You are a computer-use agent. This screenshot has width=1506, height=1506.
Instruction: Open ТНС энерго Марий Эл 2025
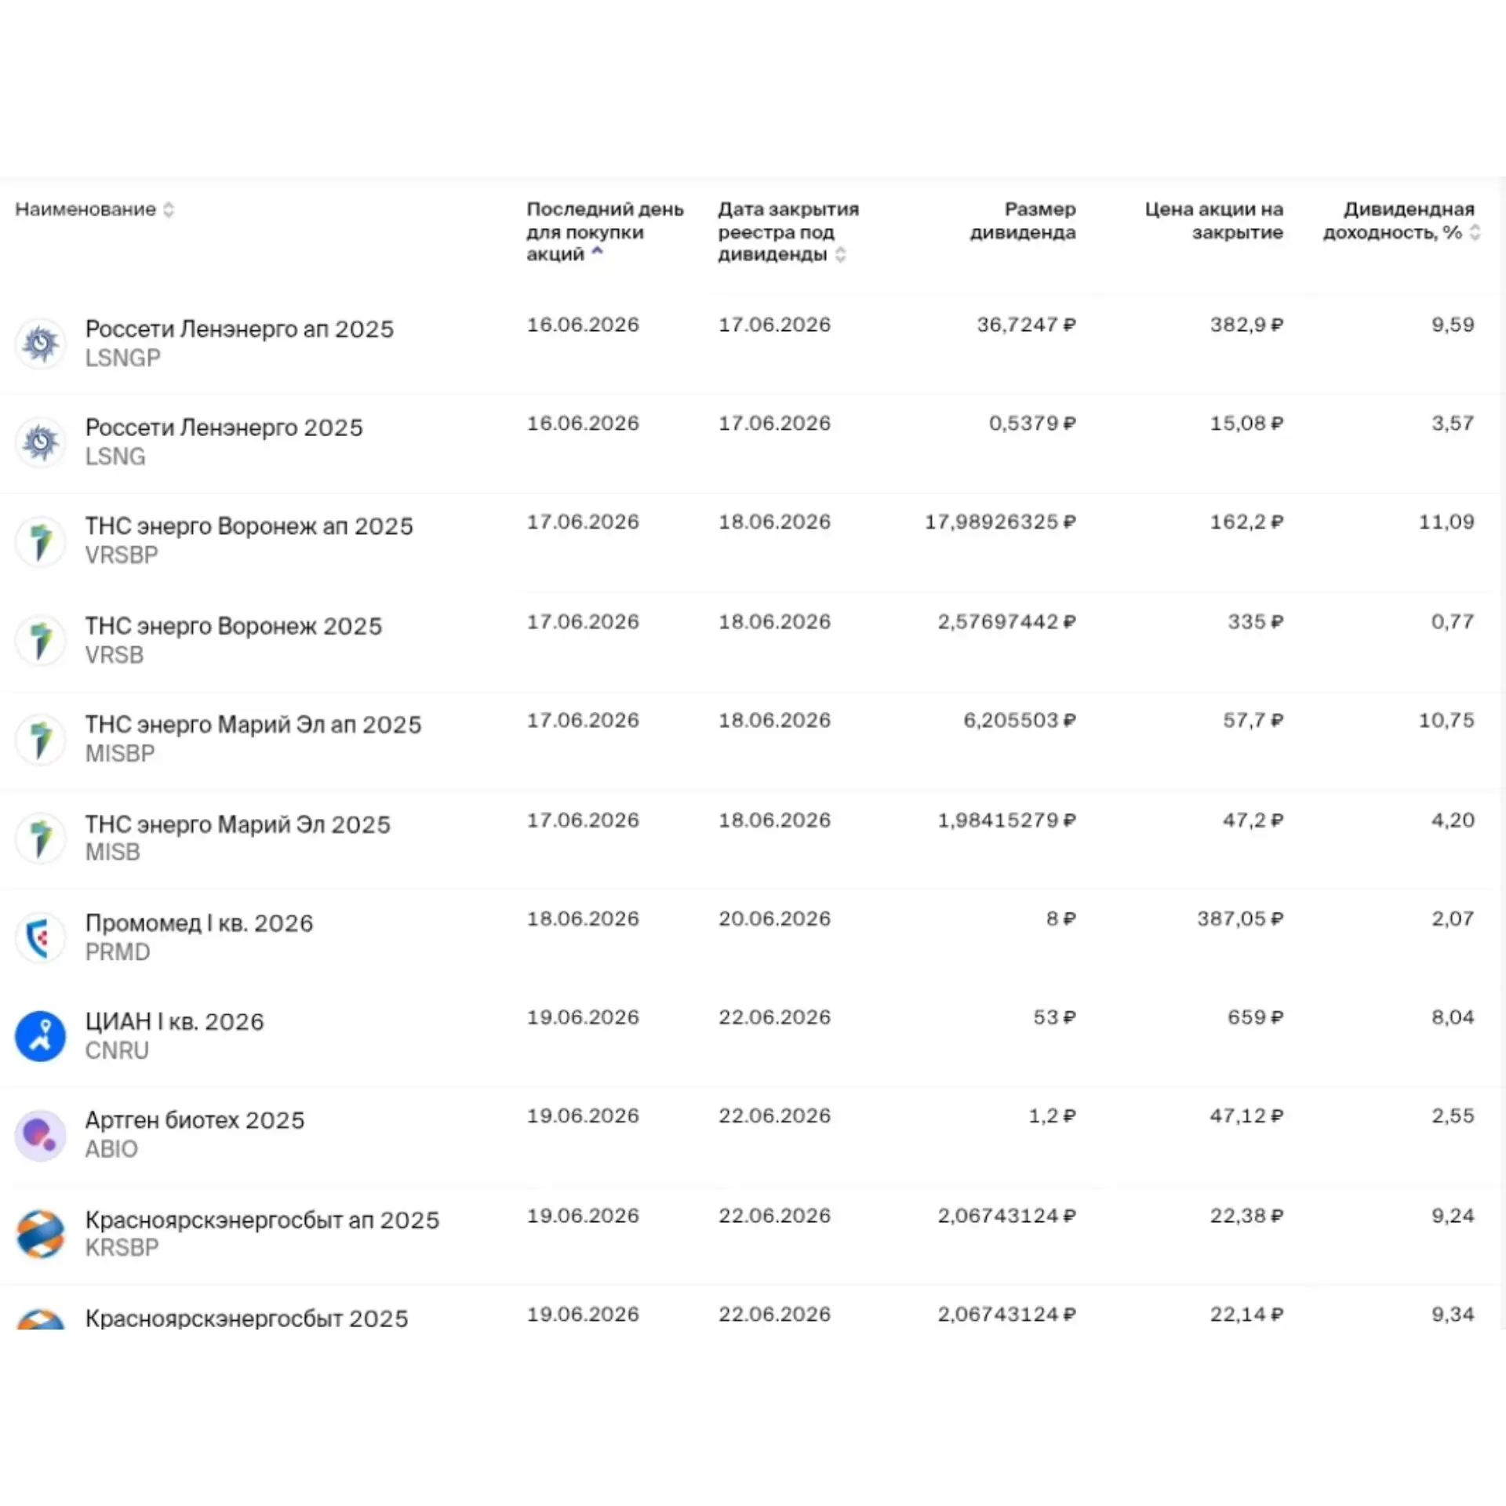click(238, 824)
